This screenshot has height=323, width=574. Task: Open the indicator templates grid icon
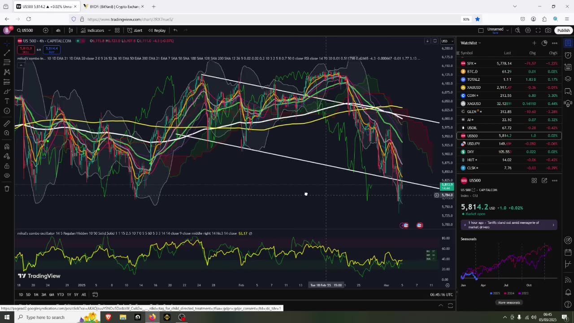pyautogui.click(x=117, y=31)
